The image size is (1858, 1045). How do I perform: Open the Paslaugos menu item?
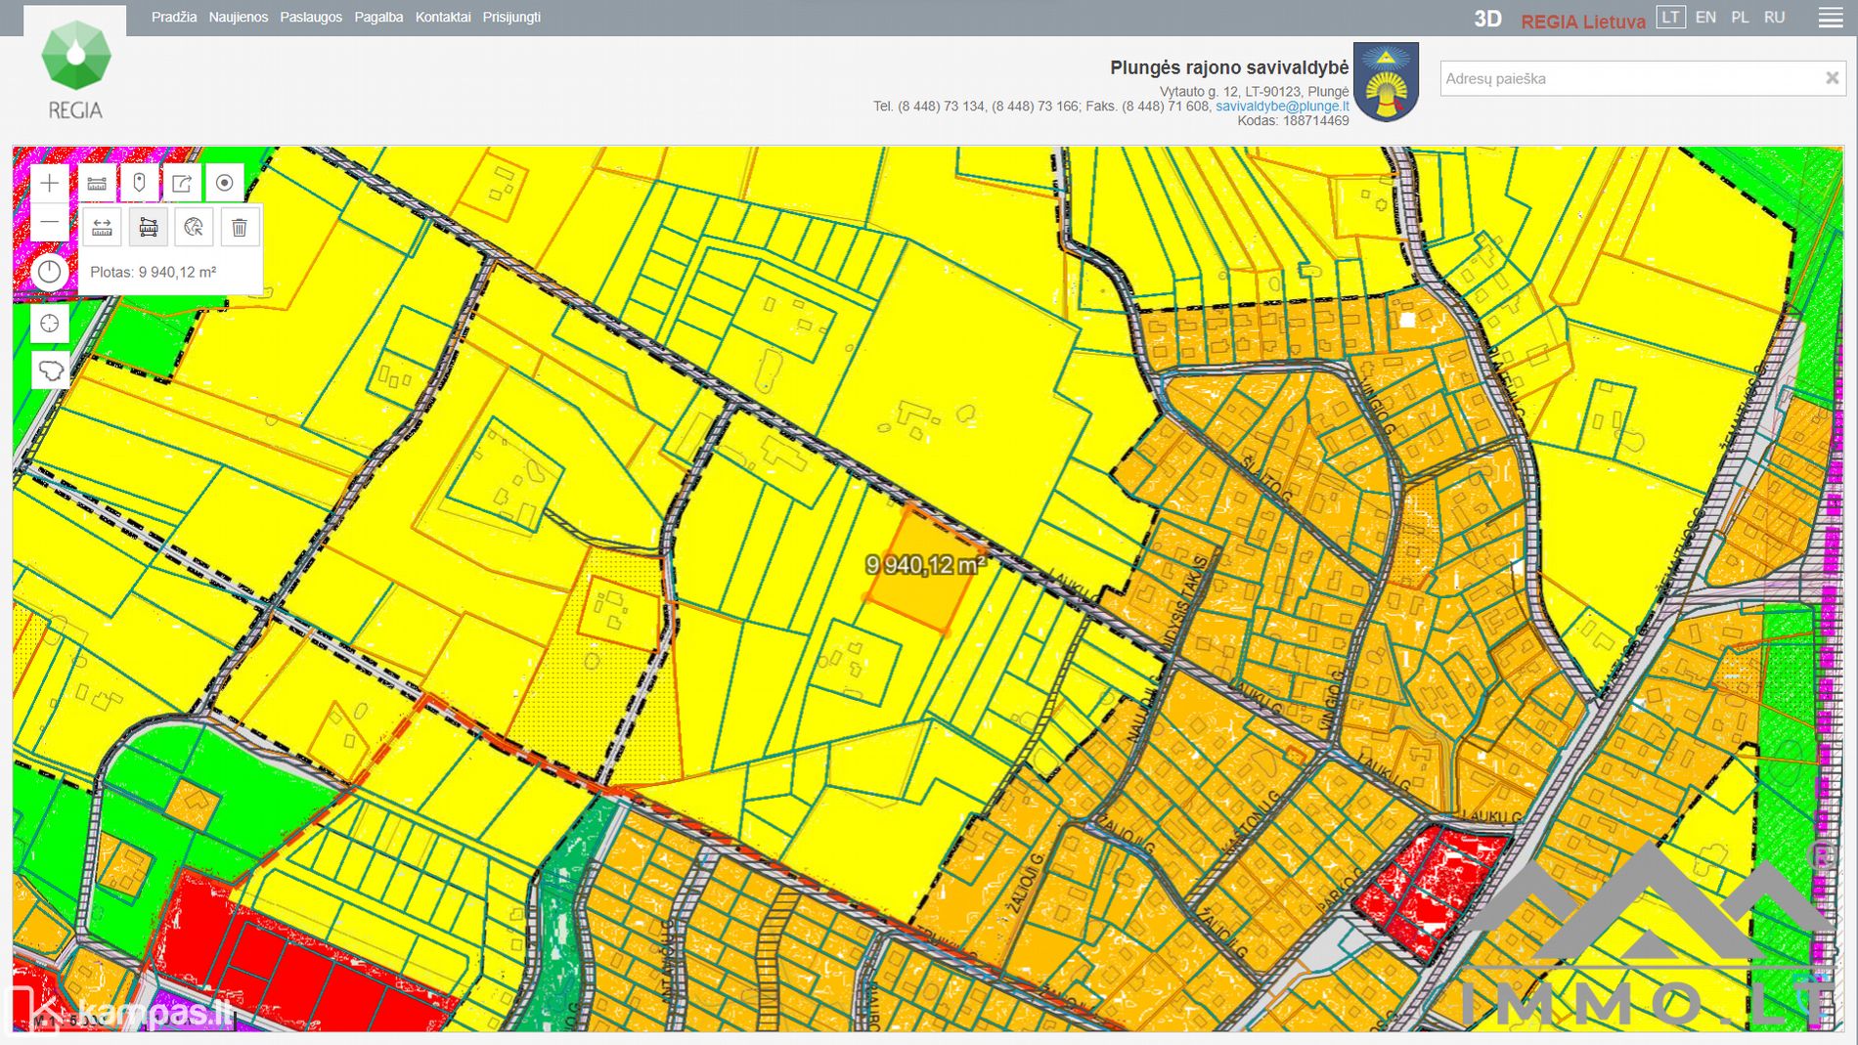point(311,18)
